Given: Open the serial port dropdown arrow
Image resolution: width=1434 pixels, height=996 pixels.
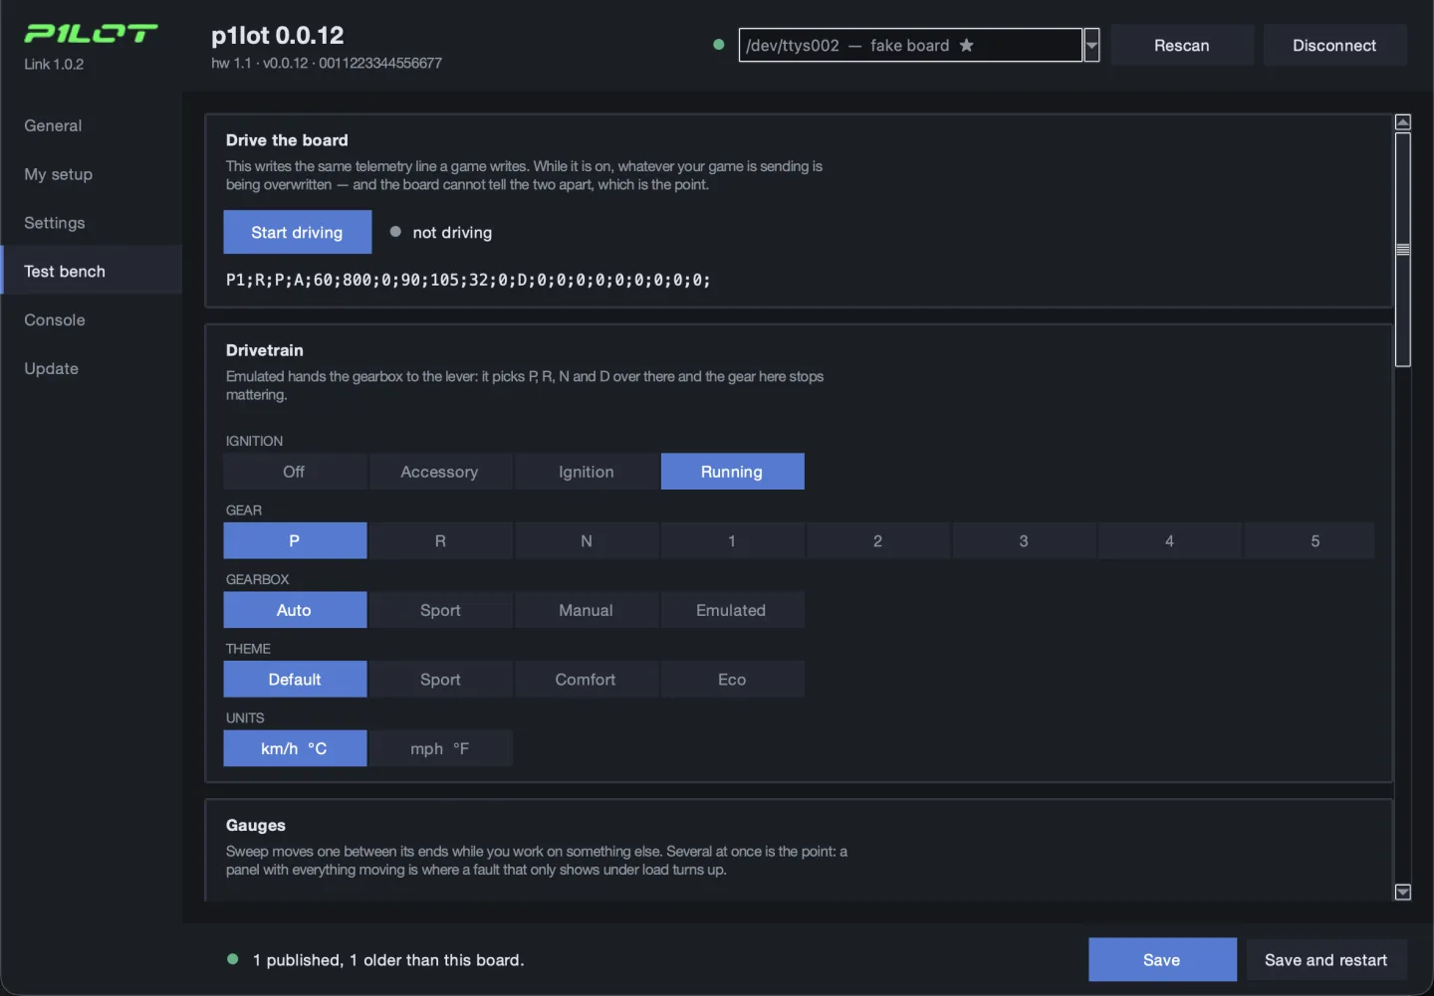Looking at the screenshot, I should [1091, 45].
